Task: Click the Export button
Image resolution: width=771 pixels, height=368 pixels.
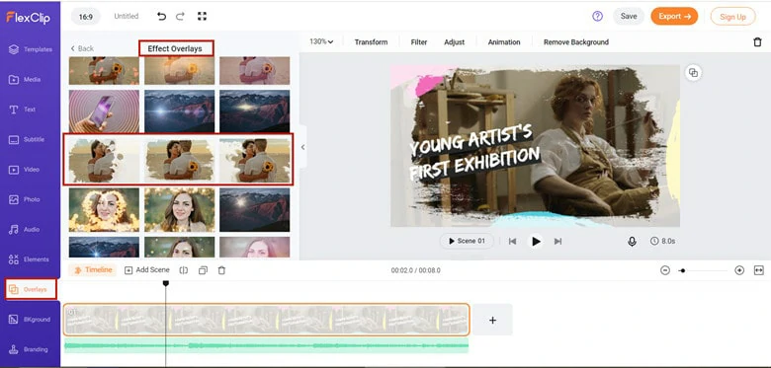Action: [x=674, y=16]
